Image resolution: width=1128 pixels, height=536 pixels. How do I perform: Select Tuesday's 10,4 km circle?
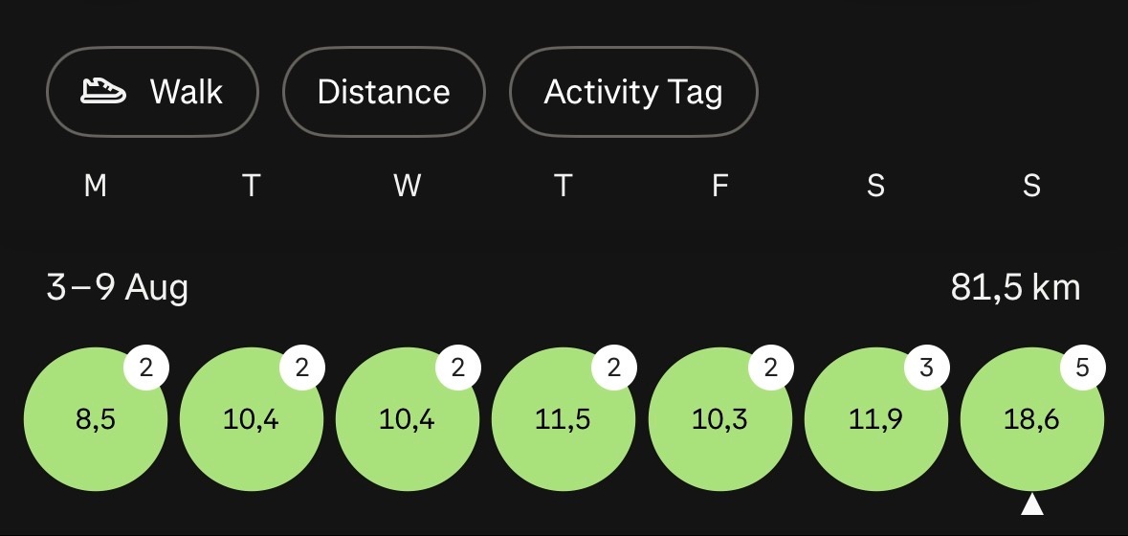252,419
